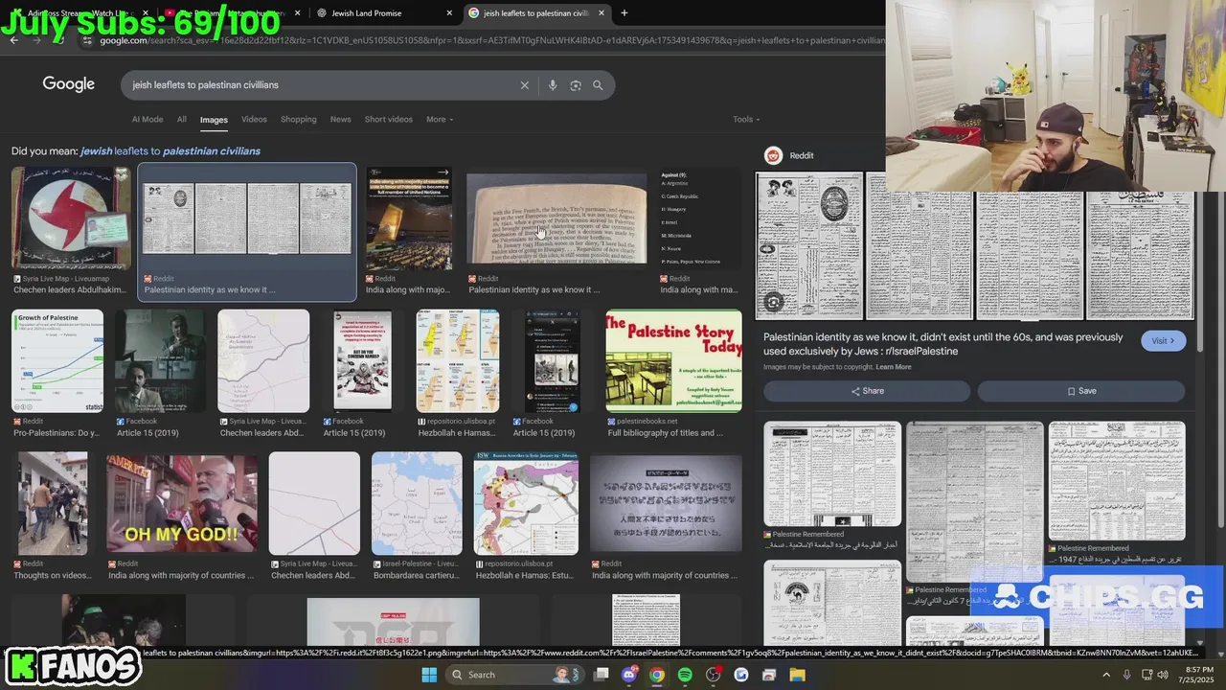Open volume control in system tray
This screenshot has width=1226, height=690.
(1164, 675)
